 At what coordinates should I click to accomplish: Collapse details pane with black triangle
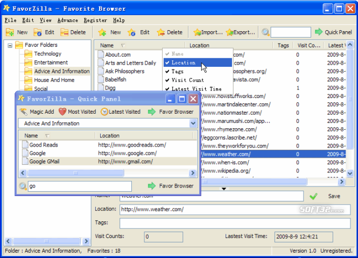(x=224, y=189)
